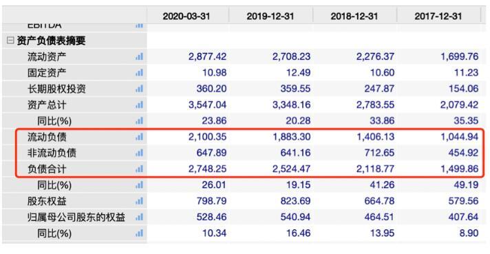Click value 8.90 in equity growth row
This screenshot has height=254, width=490.
pos(469,233)
